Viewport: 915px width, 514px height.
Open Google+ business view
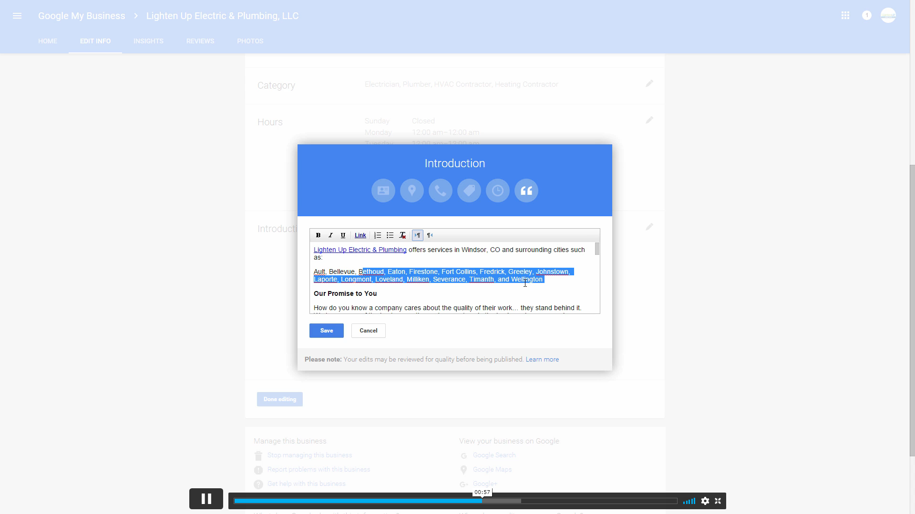pyautogui.click(x=485, y=484)
